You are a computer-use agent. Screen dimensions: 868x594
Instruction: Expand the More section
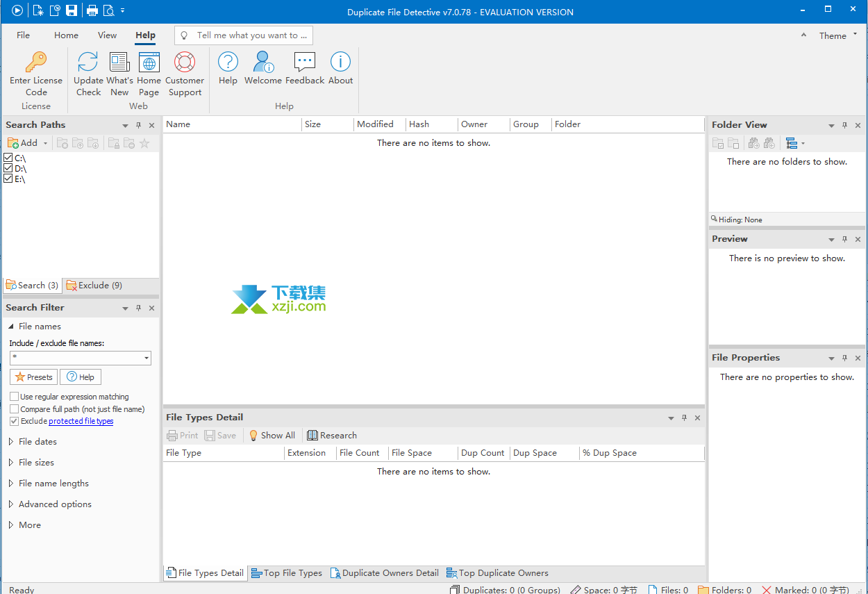point(11,525)
